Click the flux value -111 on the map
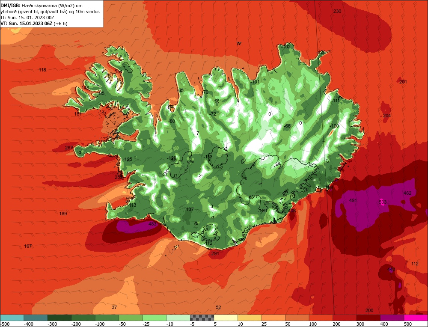The height and width of the screenshot is (327, 428). click(x=336, y=101)
